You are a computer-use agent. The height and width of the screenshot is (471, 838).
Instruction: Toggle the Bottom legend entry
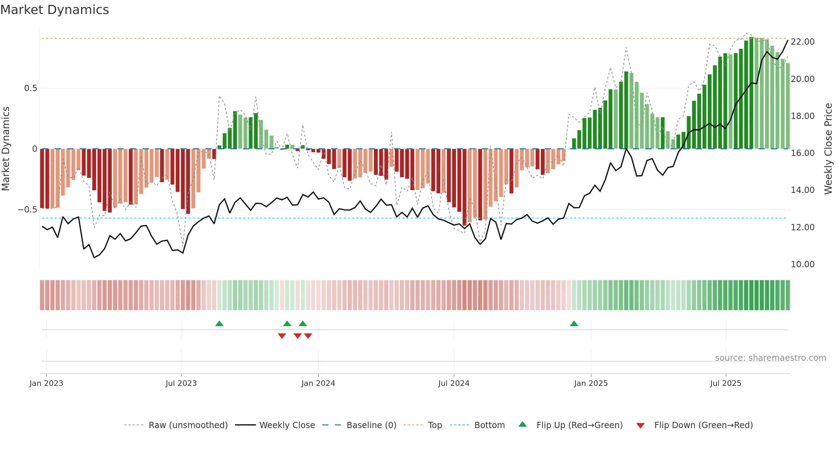coord(477,425)
